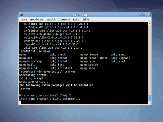Click the upkg-upgrade completion entry
The width and height of the screenshot is (163, 122).
120,58
